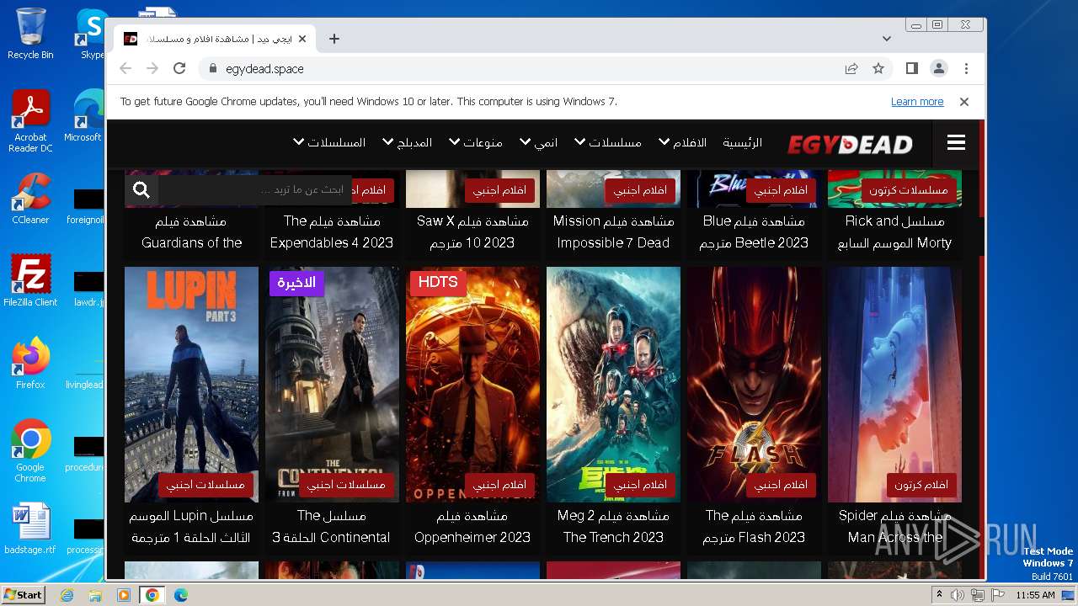The image size is (1078, 606).
Task: Click the Learn more link
Action: [x=917, y=102]
